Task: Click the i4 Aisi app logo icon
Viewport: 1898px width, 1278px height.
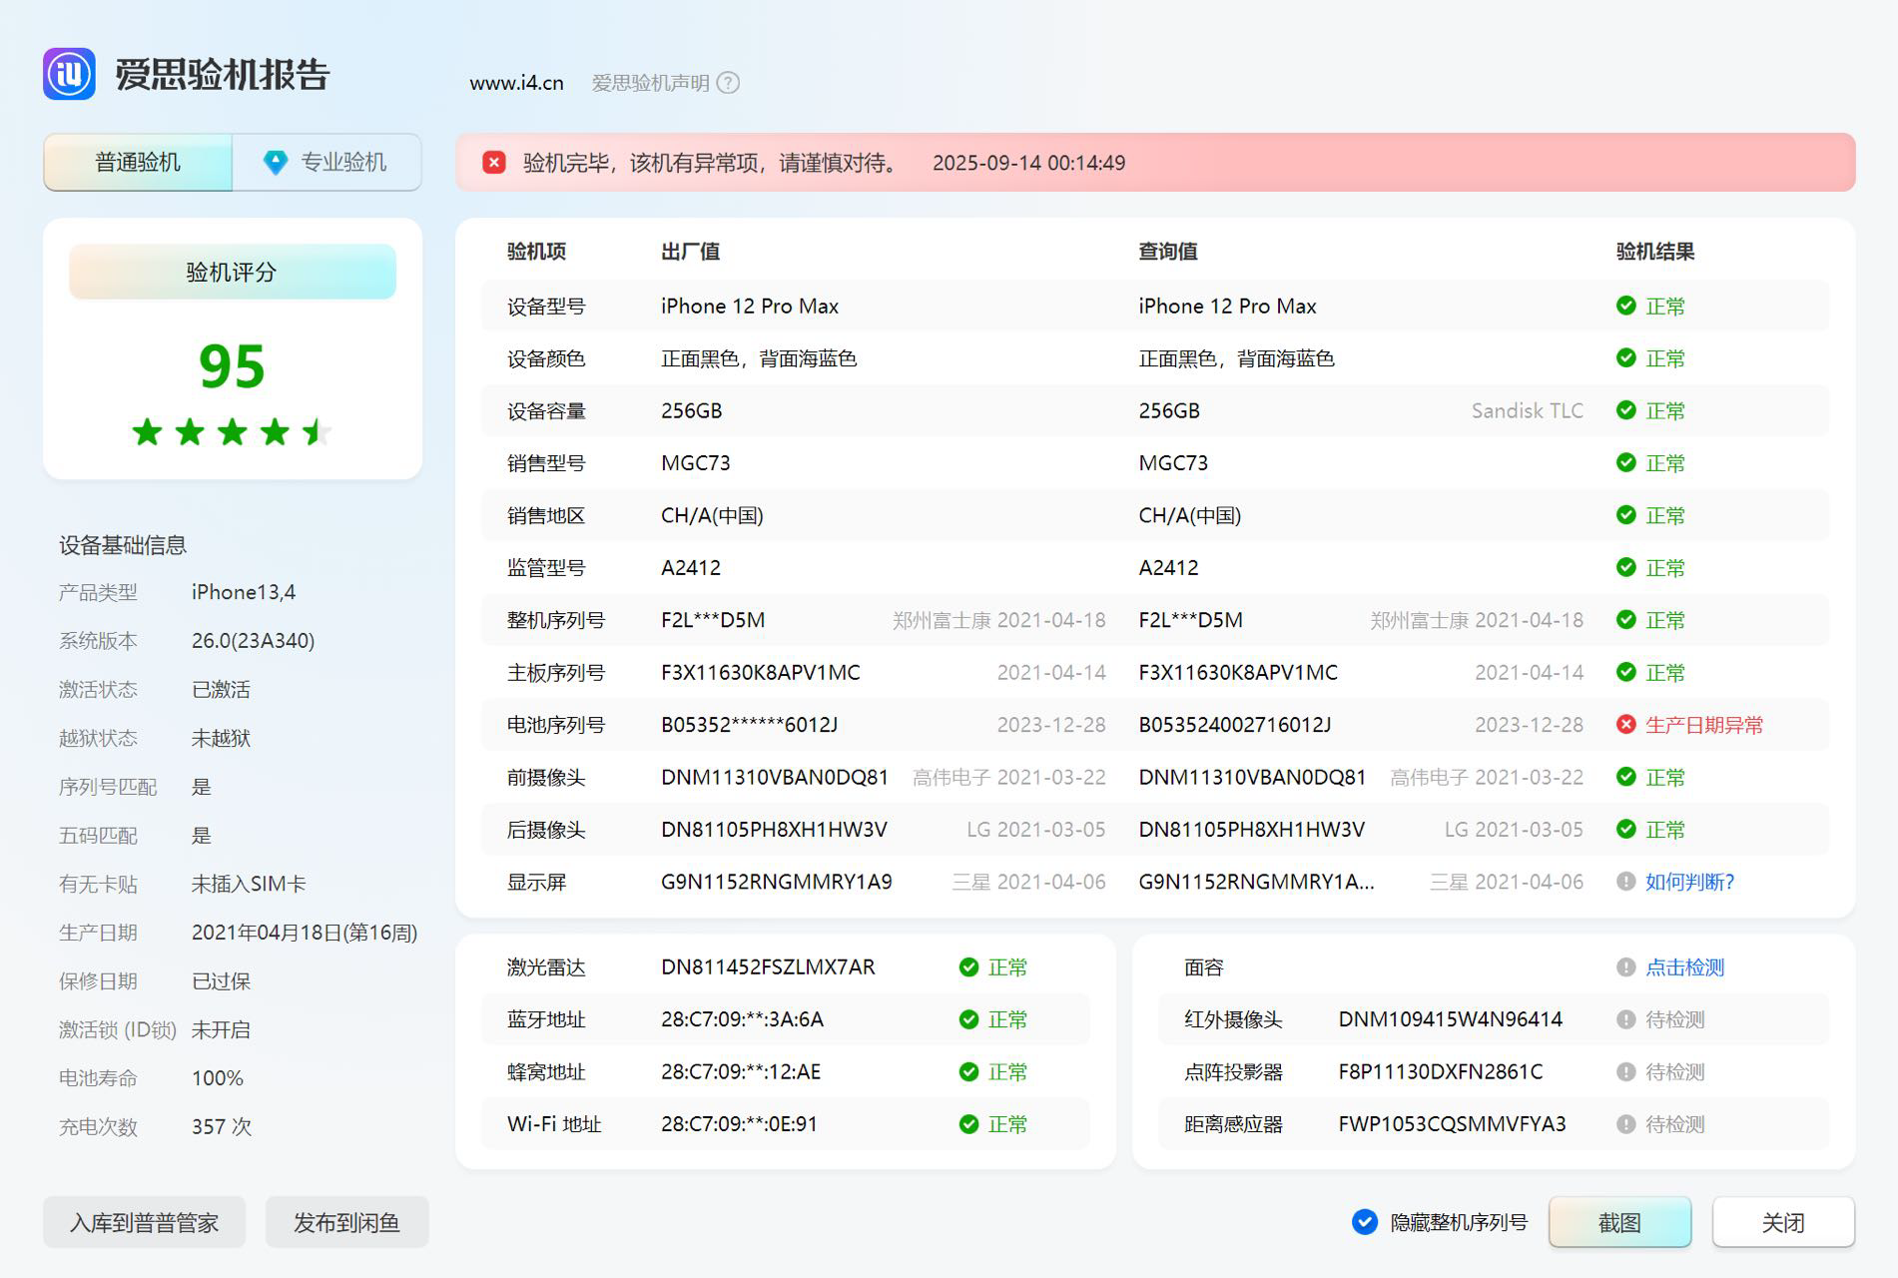Action: click(69, 74)
